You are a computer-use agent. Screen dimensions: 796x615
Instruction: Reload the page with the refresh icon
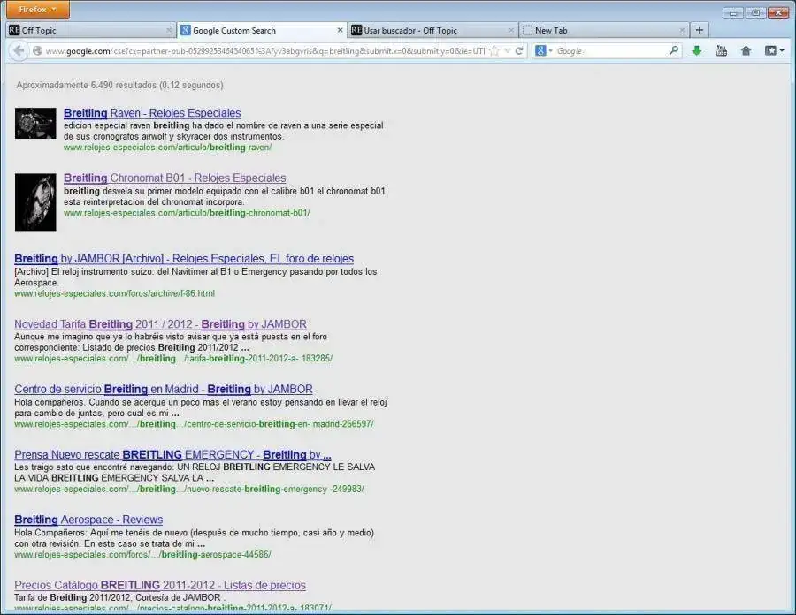point(520,51)
